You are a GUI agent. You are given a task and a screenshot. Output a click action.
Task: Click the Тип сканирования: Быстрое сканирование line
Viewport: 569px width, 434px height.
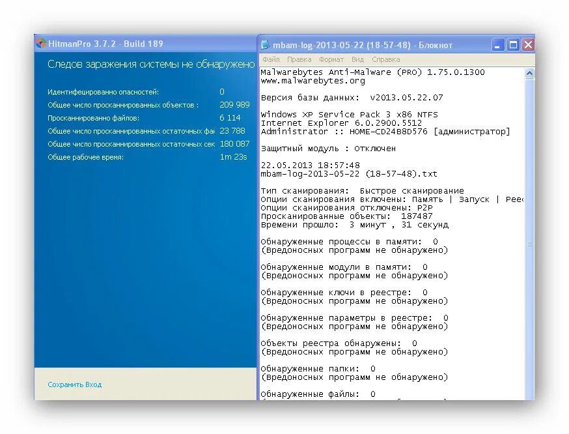pyautogui.click(x=362, y=191)
